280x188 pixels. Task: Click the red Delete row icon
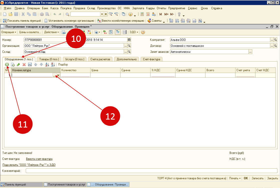click(24, 65)
